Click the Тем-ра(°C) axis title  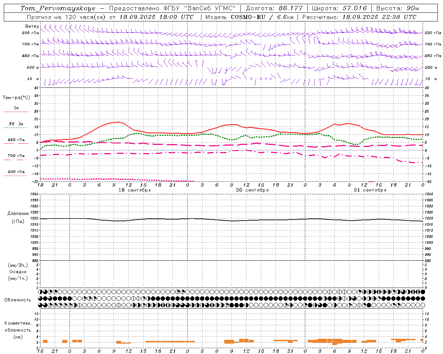coord(16,98)
